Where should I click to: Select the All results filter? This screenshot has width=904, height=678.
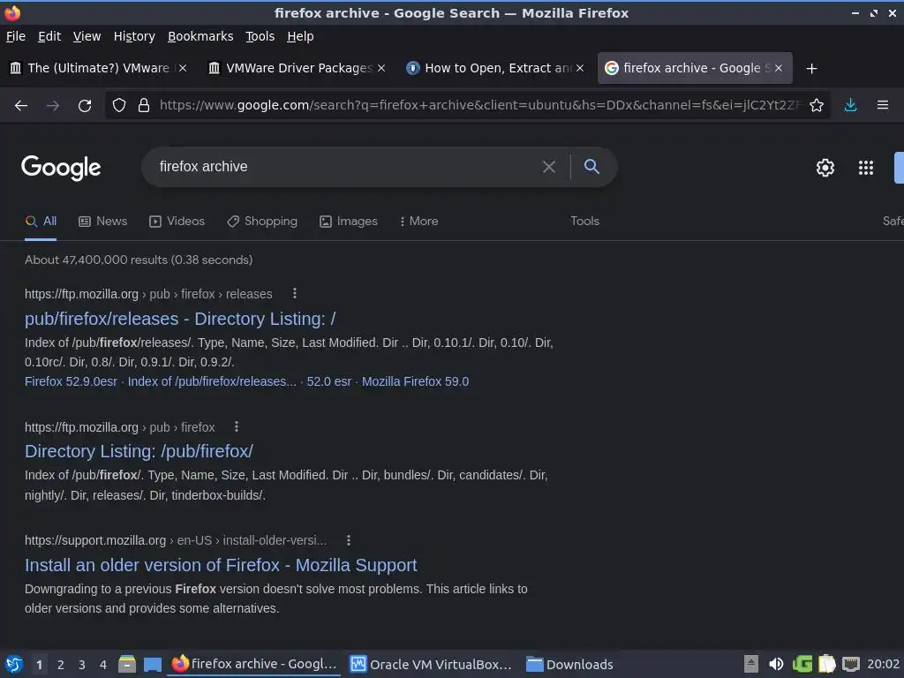click(41, 222)
